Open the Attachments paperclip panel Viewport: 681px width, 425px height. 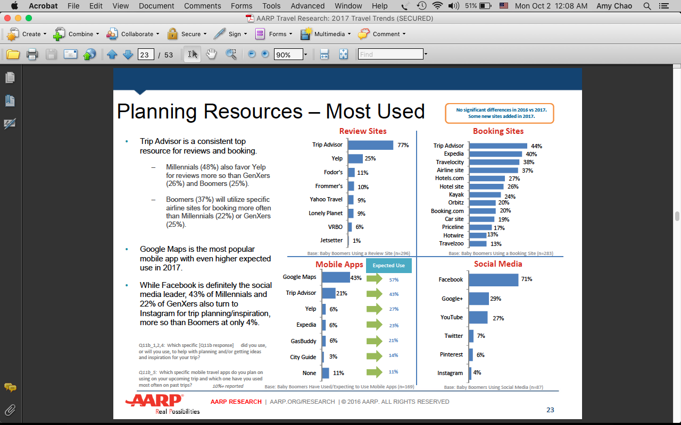coord(10,410)
